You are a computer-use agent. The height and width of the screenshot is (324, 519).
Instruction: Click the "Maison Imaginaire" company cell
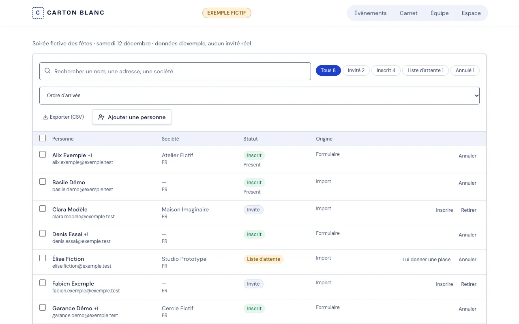tap(185, 209)
